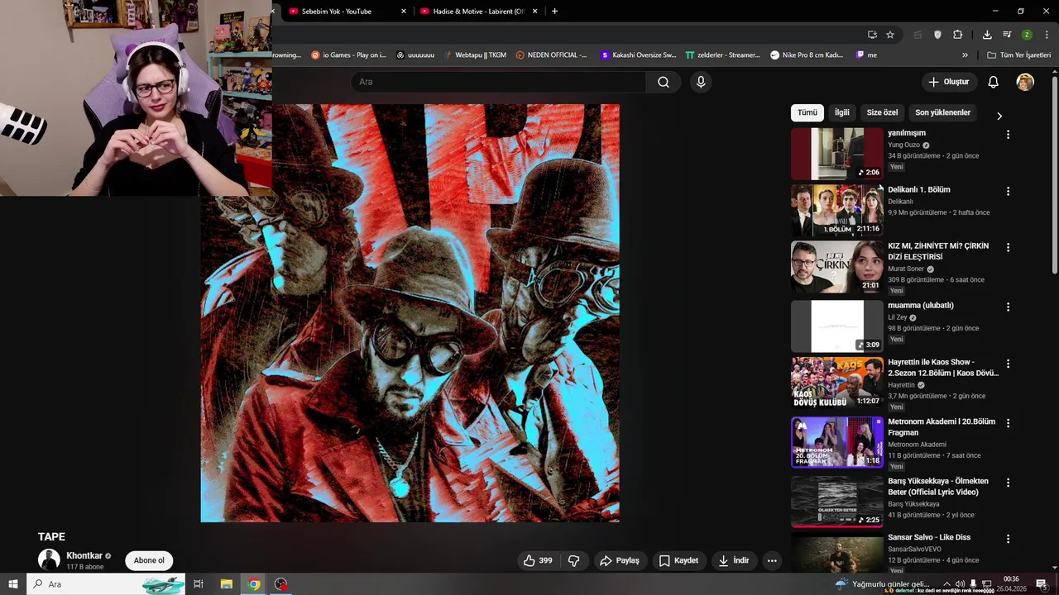This screenshot has height=595, width=1059.
Task: Close the Sebebim Yok YouTube tab
Action: pyautogui.click(x=404, y=12)
